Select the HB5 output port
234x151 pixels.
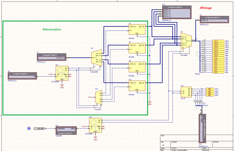click(x=209, y=88)
